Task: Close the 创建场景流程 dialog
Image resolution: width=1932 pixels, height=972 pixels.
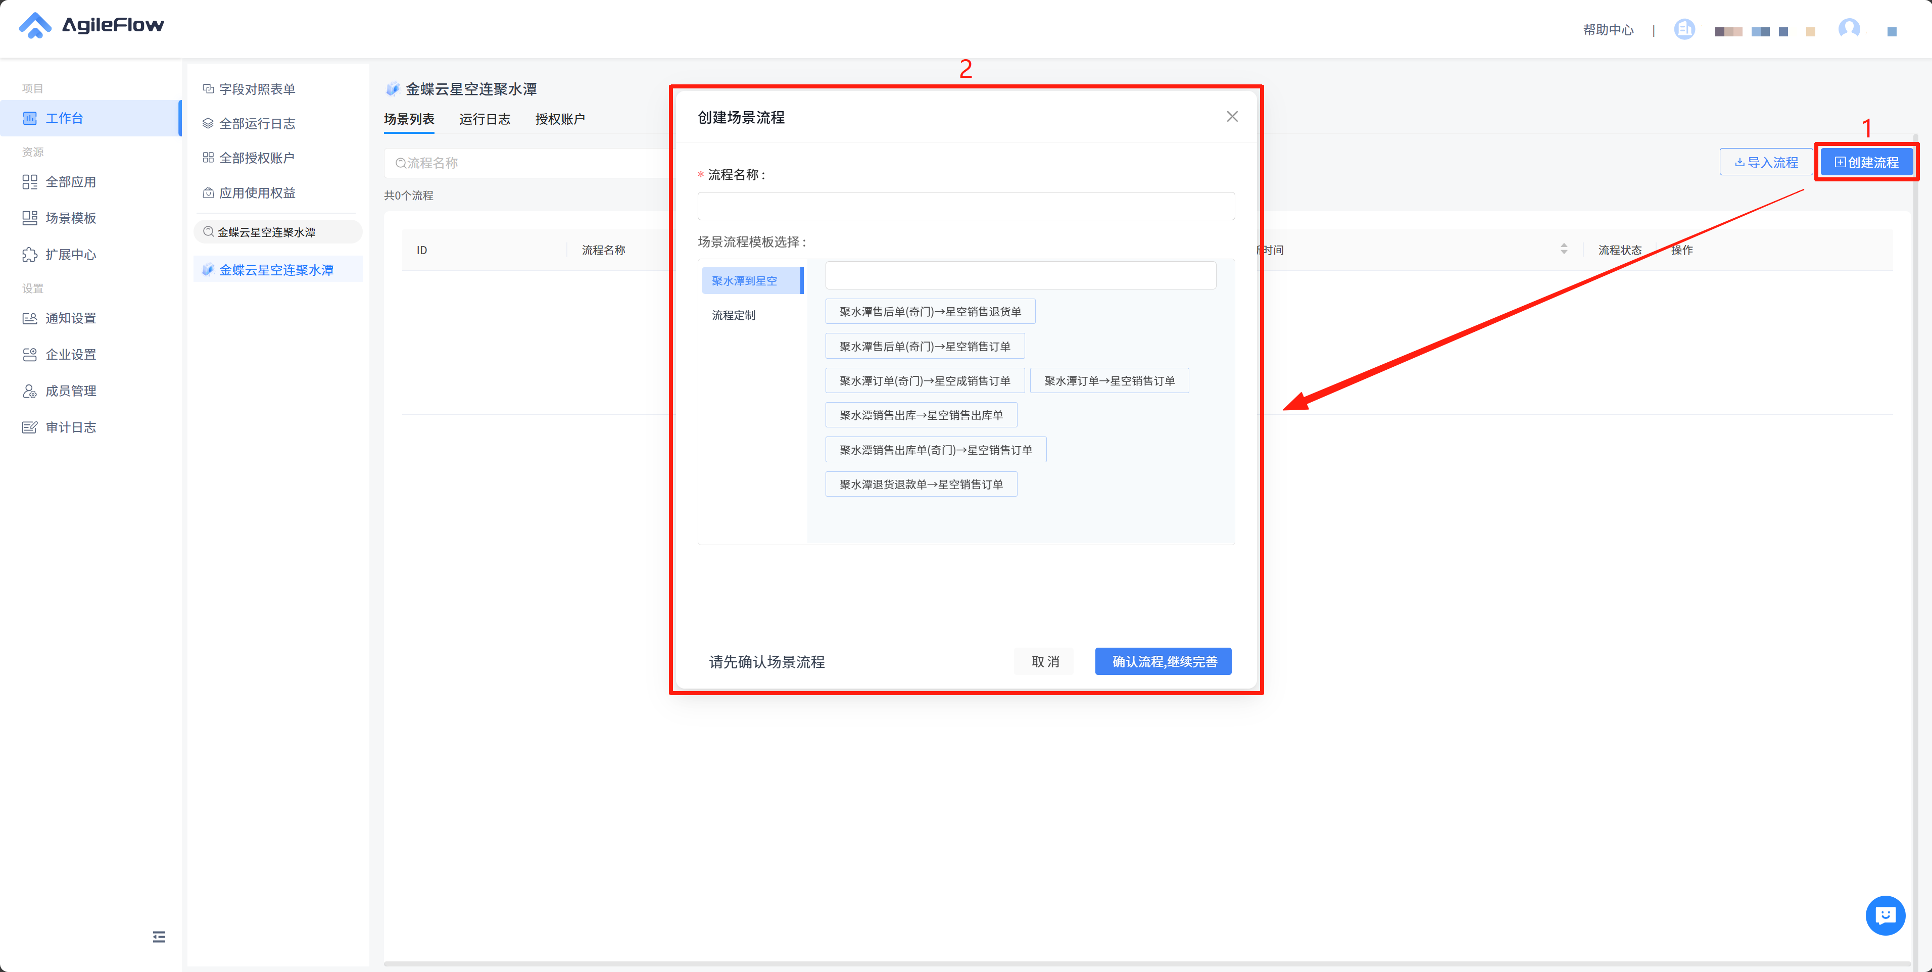Action: pyautogui.click(x=1232, y=116)
